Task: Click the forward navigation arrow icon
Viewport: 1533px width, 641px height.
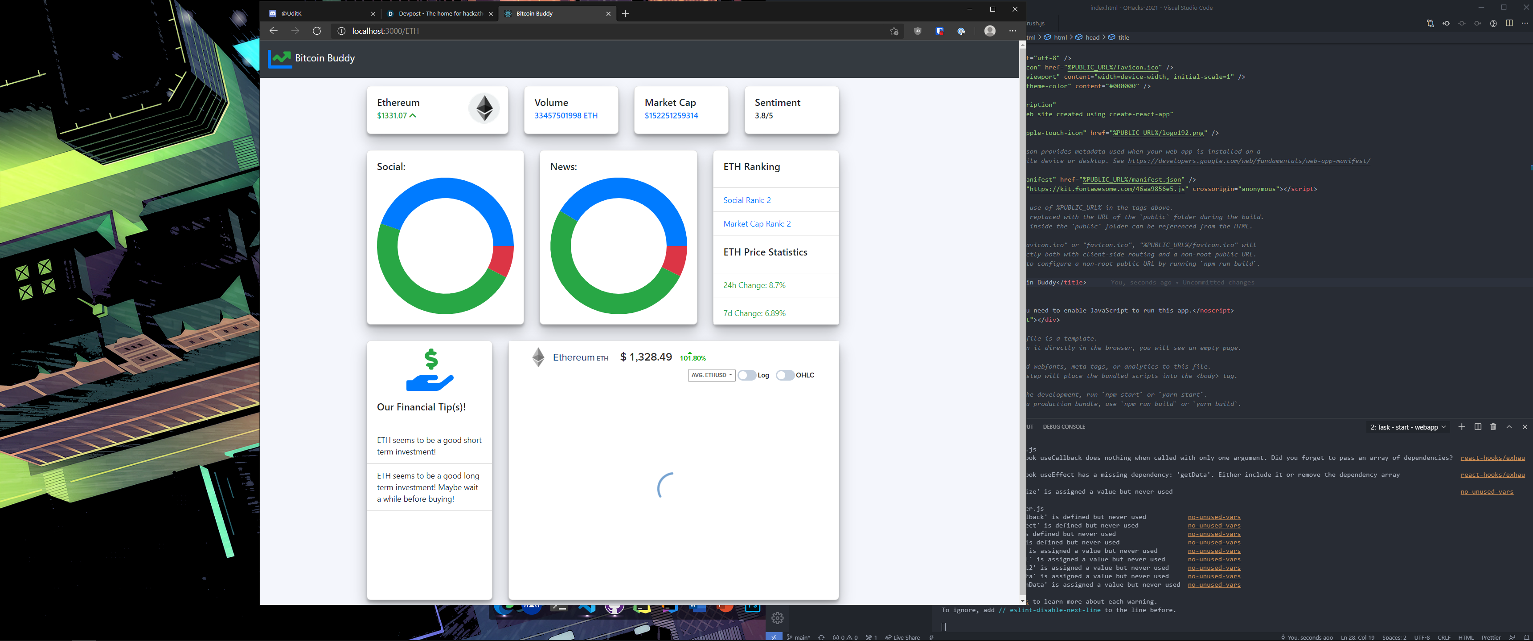Action: pyautogui.click(x=296, y=31)
